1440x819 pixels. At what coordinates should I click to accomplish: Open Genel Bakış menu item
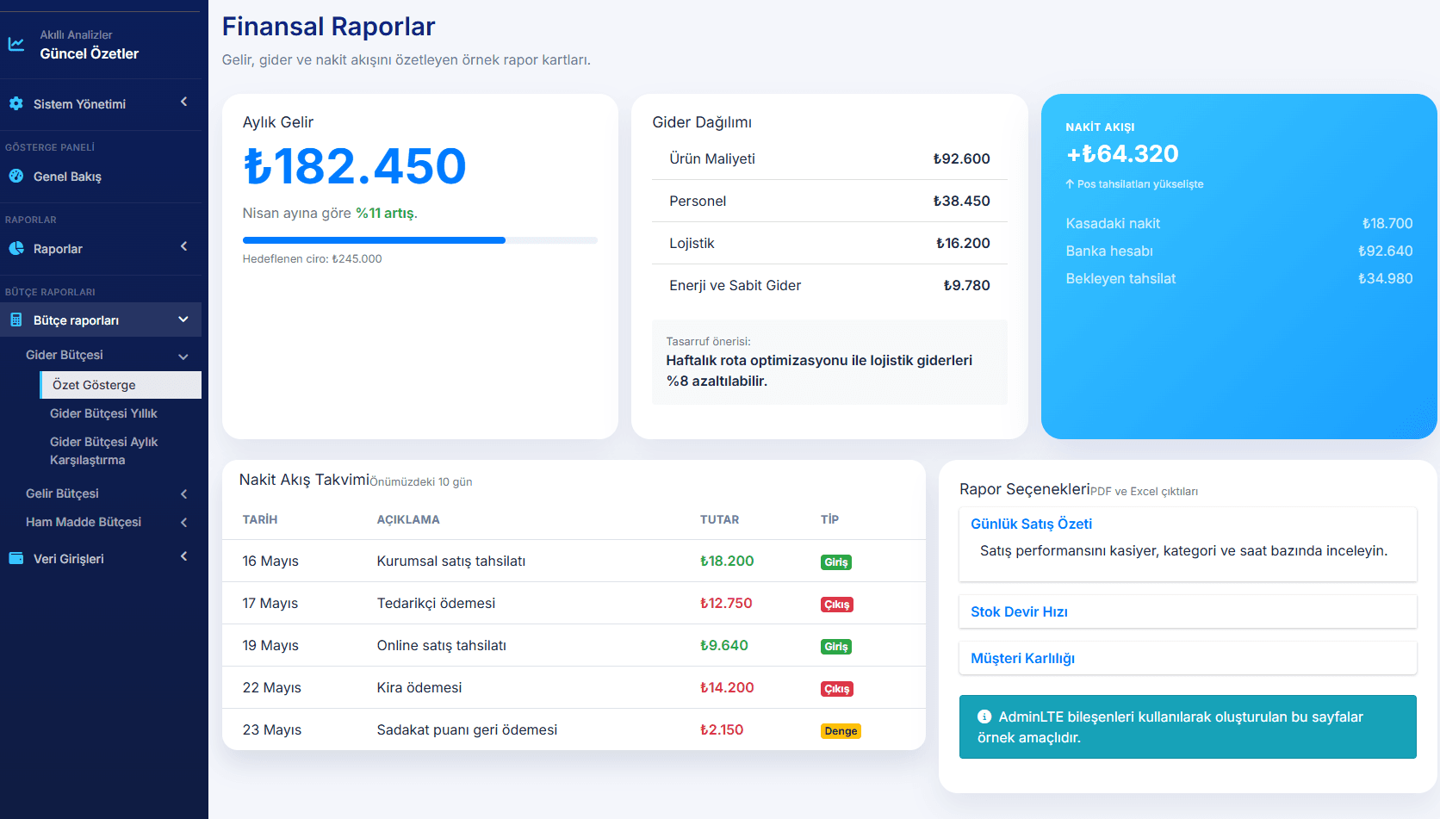101,177
